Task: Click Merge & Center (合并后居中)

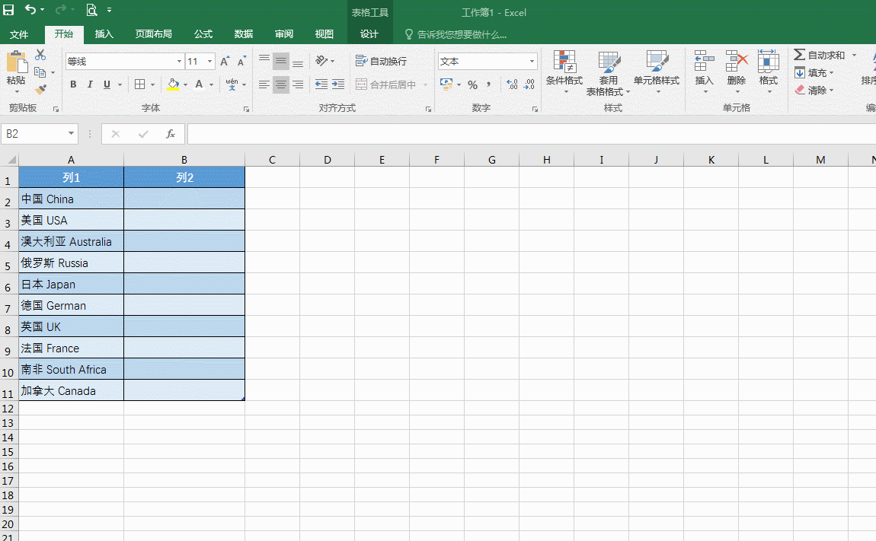Action: pyautogui.click(x=386, y=85)
